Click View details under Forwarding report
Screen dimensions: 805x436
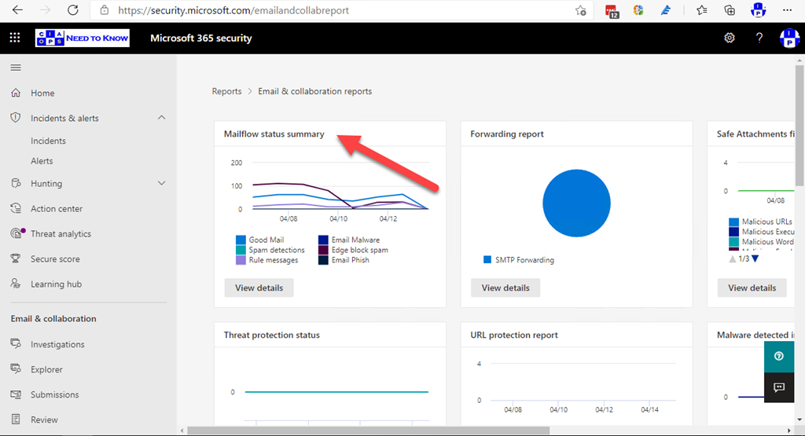(505, 288)
